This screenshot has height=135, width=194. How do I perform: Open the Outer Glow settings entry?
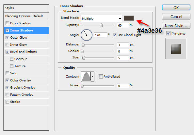19,38
